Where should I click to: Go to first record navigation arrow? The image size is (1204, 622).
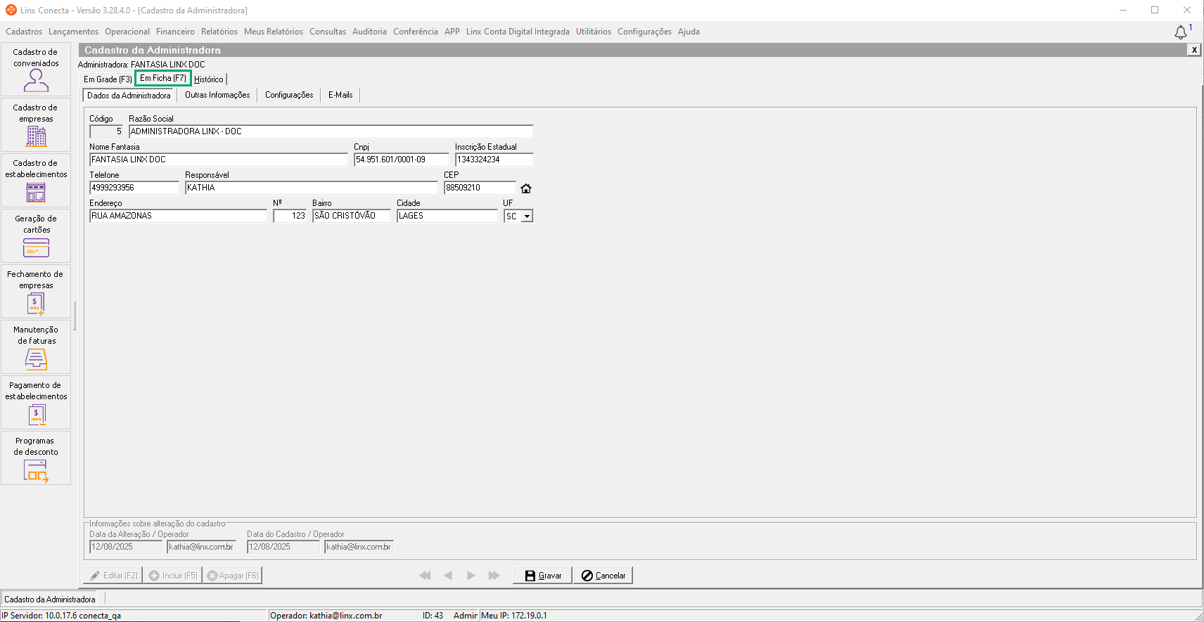point(425,576)
